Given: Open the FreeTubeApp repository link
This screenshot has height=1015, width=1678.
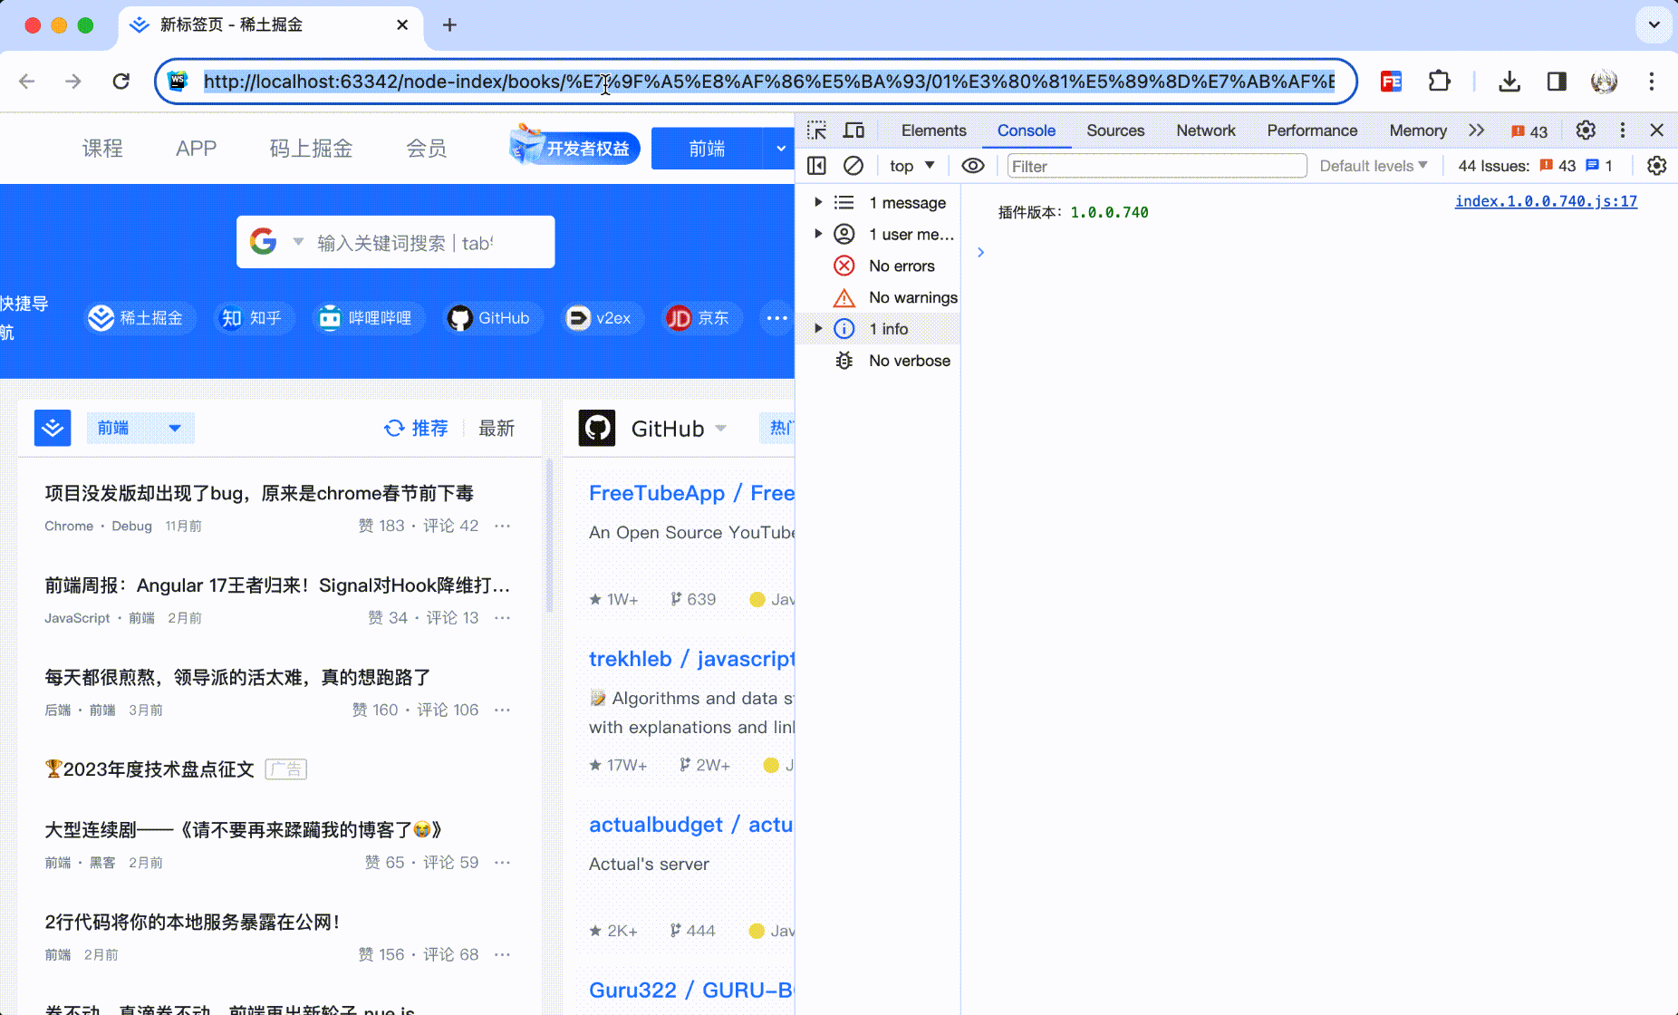Looking at the screenshot, I should tap(691, 493).
